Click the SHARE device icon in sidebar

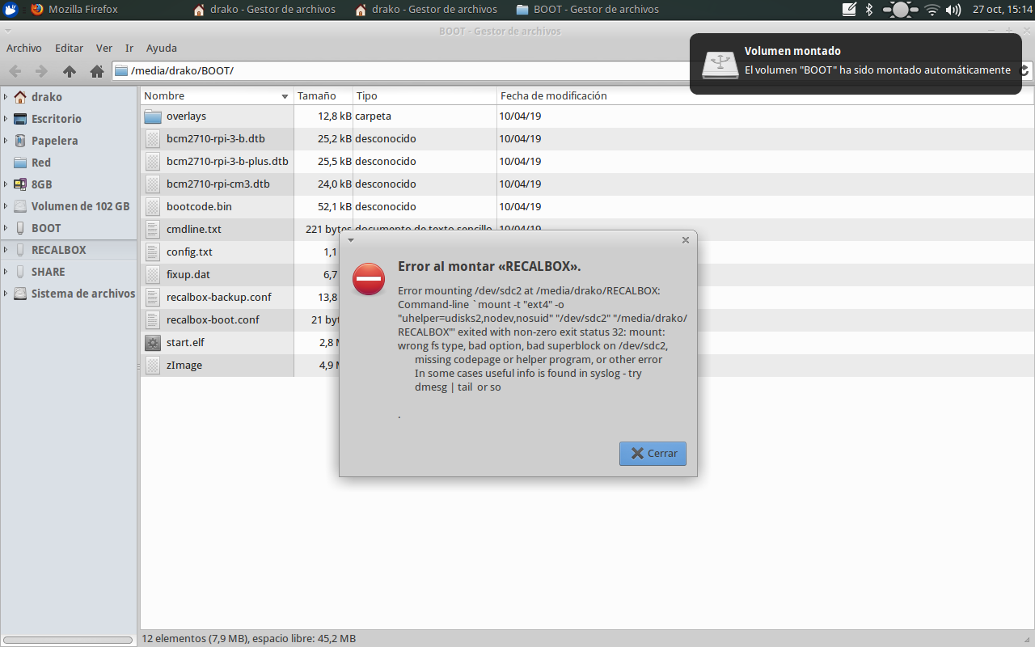[x=20, y=272]
